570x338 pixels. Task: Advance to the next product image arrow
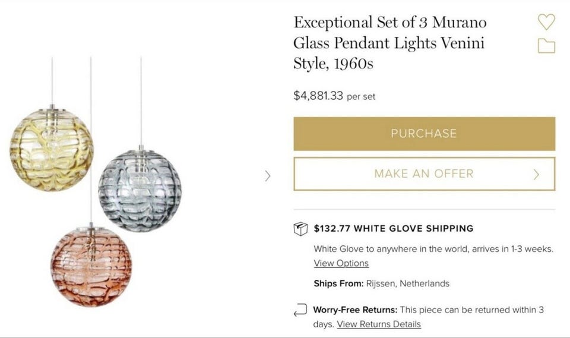tap(268, 175)
